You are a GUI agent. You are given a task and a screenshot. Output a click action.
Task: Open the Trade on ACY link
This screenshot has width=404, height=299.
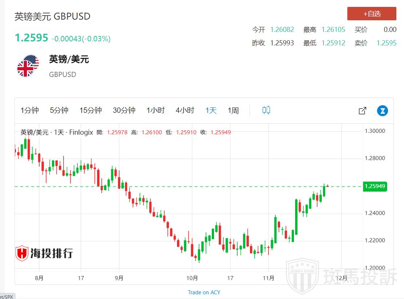click(204, 292)
